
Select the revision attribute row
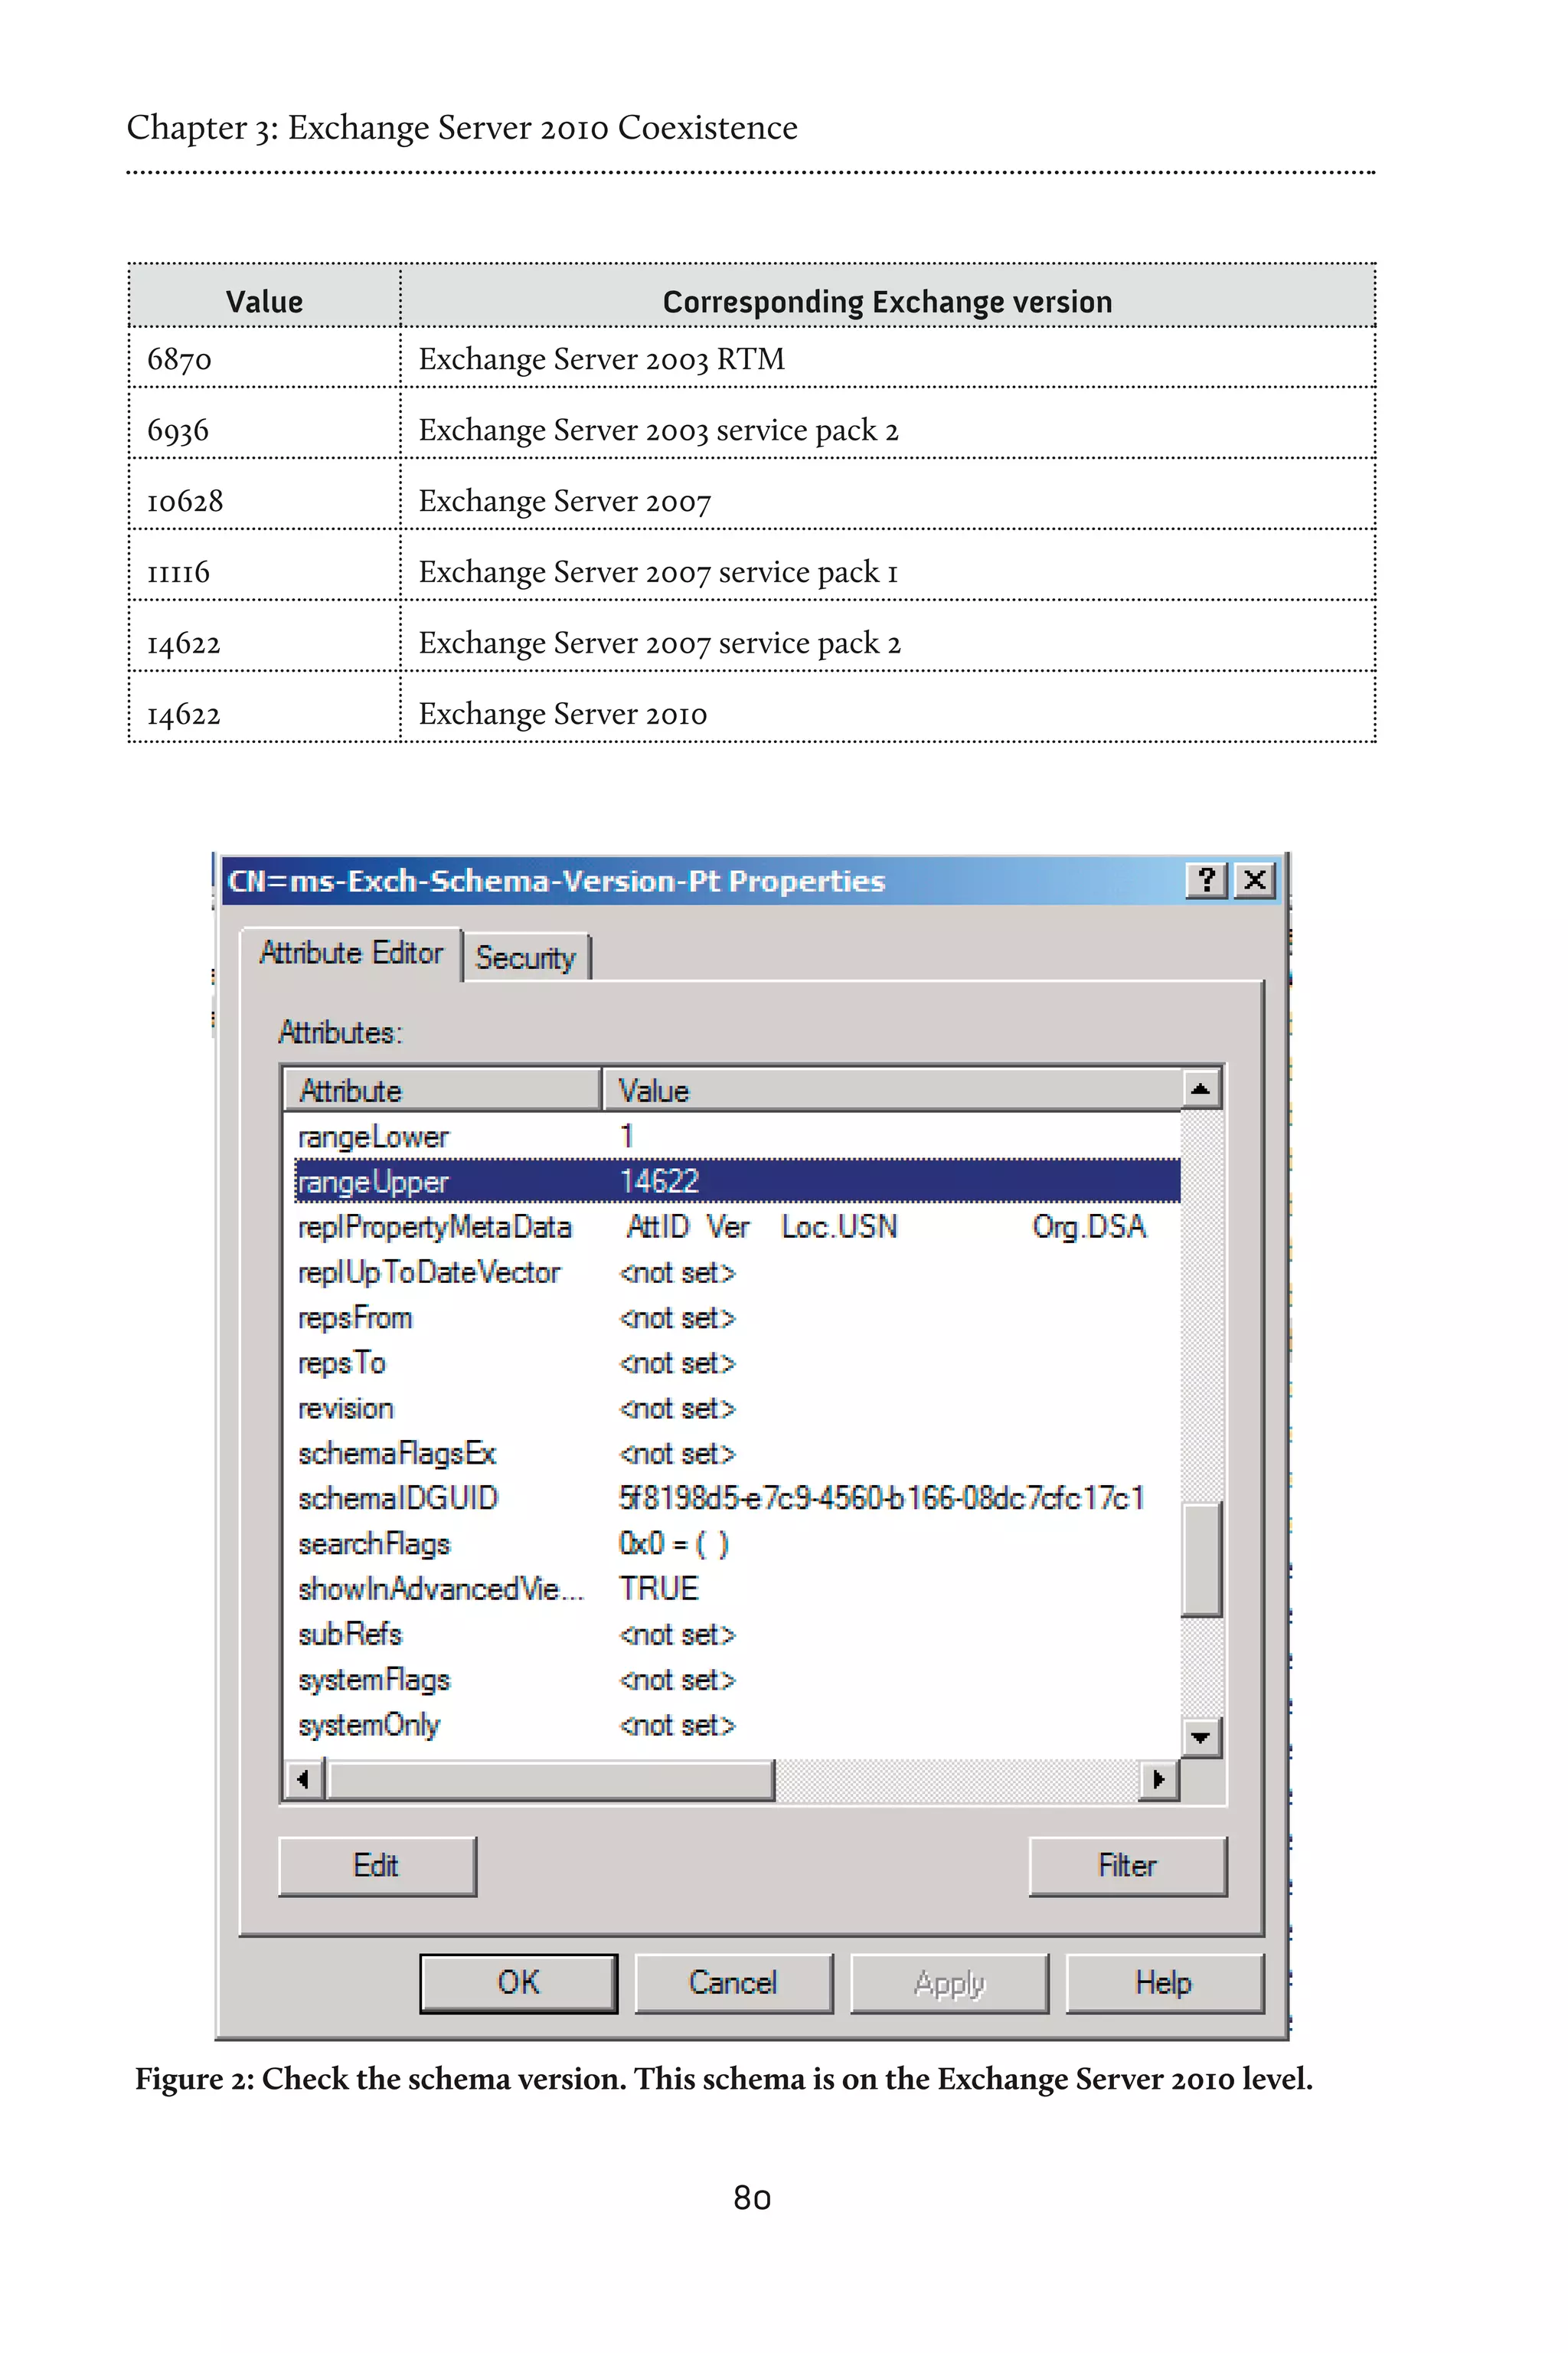[x=737, y=1409]
